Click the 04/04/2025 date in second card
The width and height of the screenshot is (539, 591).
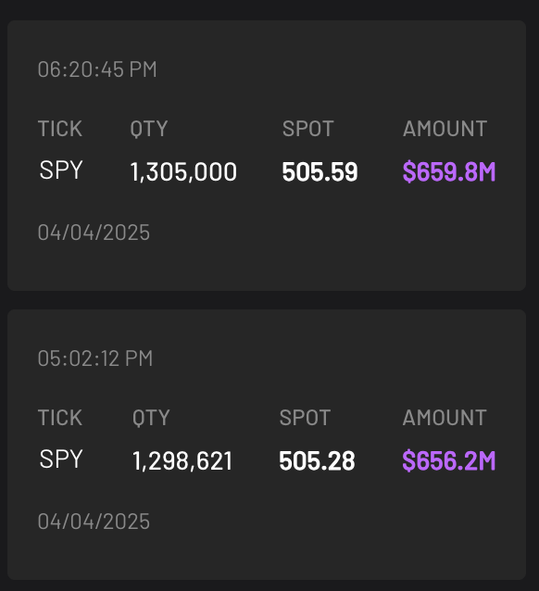(94, 522)
